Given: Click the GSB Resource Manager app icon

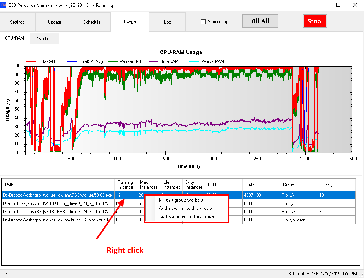Looking at the screenshot, I should coord(4,5).
